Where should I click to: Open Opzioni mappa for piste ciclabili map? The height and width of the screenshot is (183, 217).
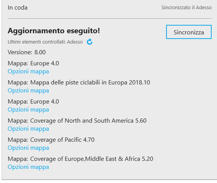click(28, 91)
